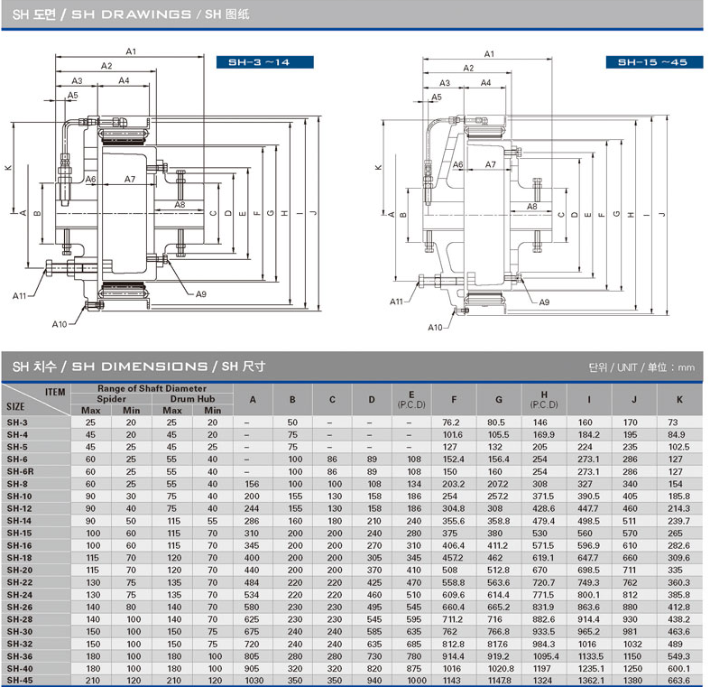Click the ITEM header cell
710x687 pixels.
coord(55,391)
